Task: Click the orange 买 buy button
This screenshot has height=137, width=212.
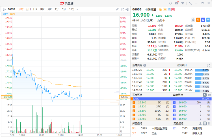Action: [198, 20]
